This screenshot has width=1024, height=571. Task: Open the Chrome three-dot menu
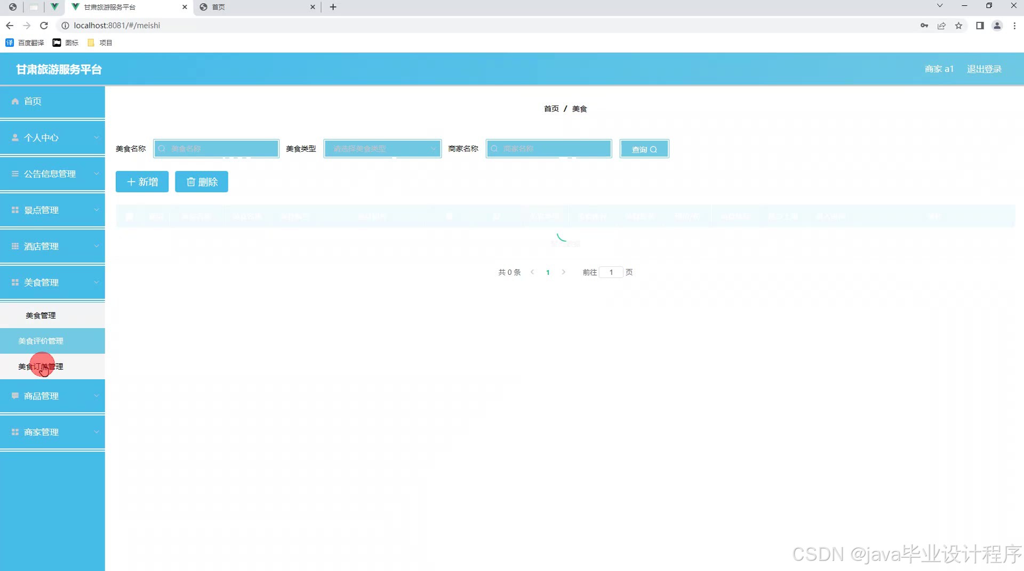1014,26
